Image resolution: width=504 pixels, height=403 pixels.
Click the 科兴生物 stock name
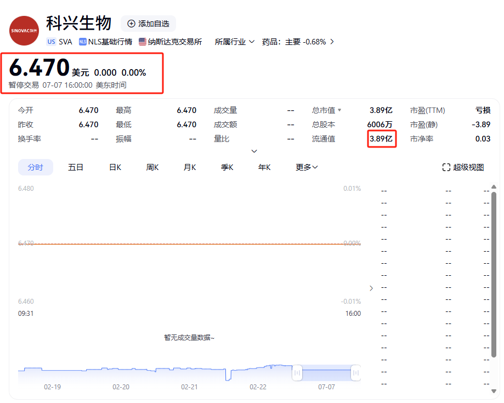tap(79, 23)
